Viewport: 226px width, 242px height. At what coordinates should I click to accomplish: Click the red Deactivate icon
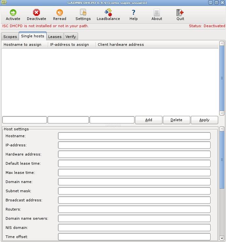point(36,12)
